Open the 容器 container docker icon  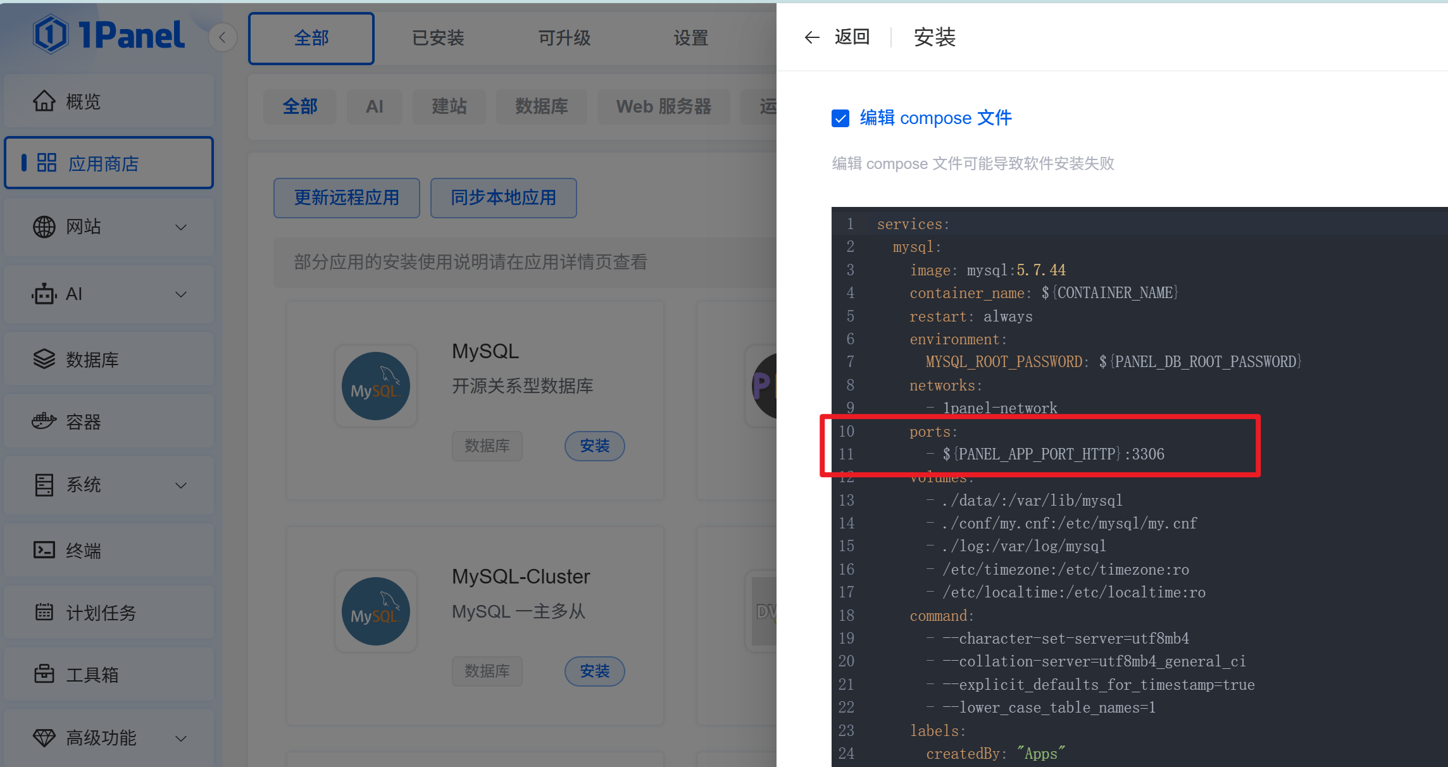click(44, 421)
